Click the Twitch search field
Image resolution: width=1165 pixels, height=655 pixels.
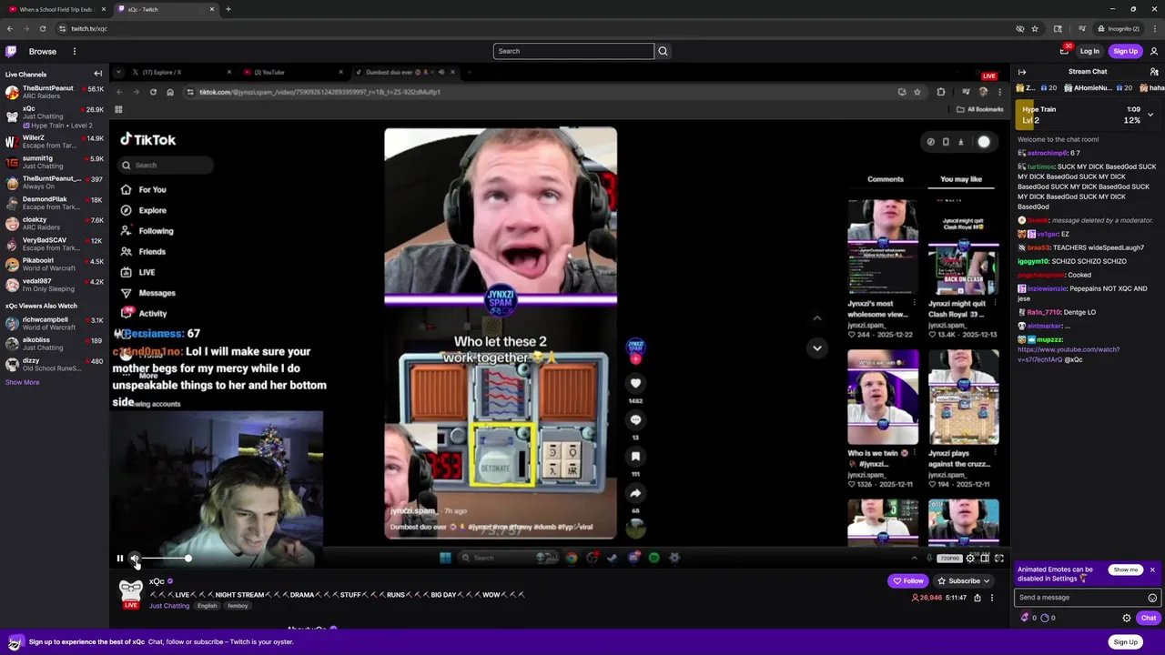pyautogui.click(x=573, y=51)
